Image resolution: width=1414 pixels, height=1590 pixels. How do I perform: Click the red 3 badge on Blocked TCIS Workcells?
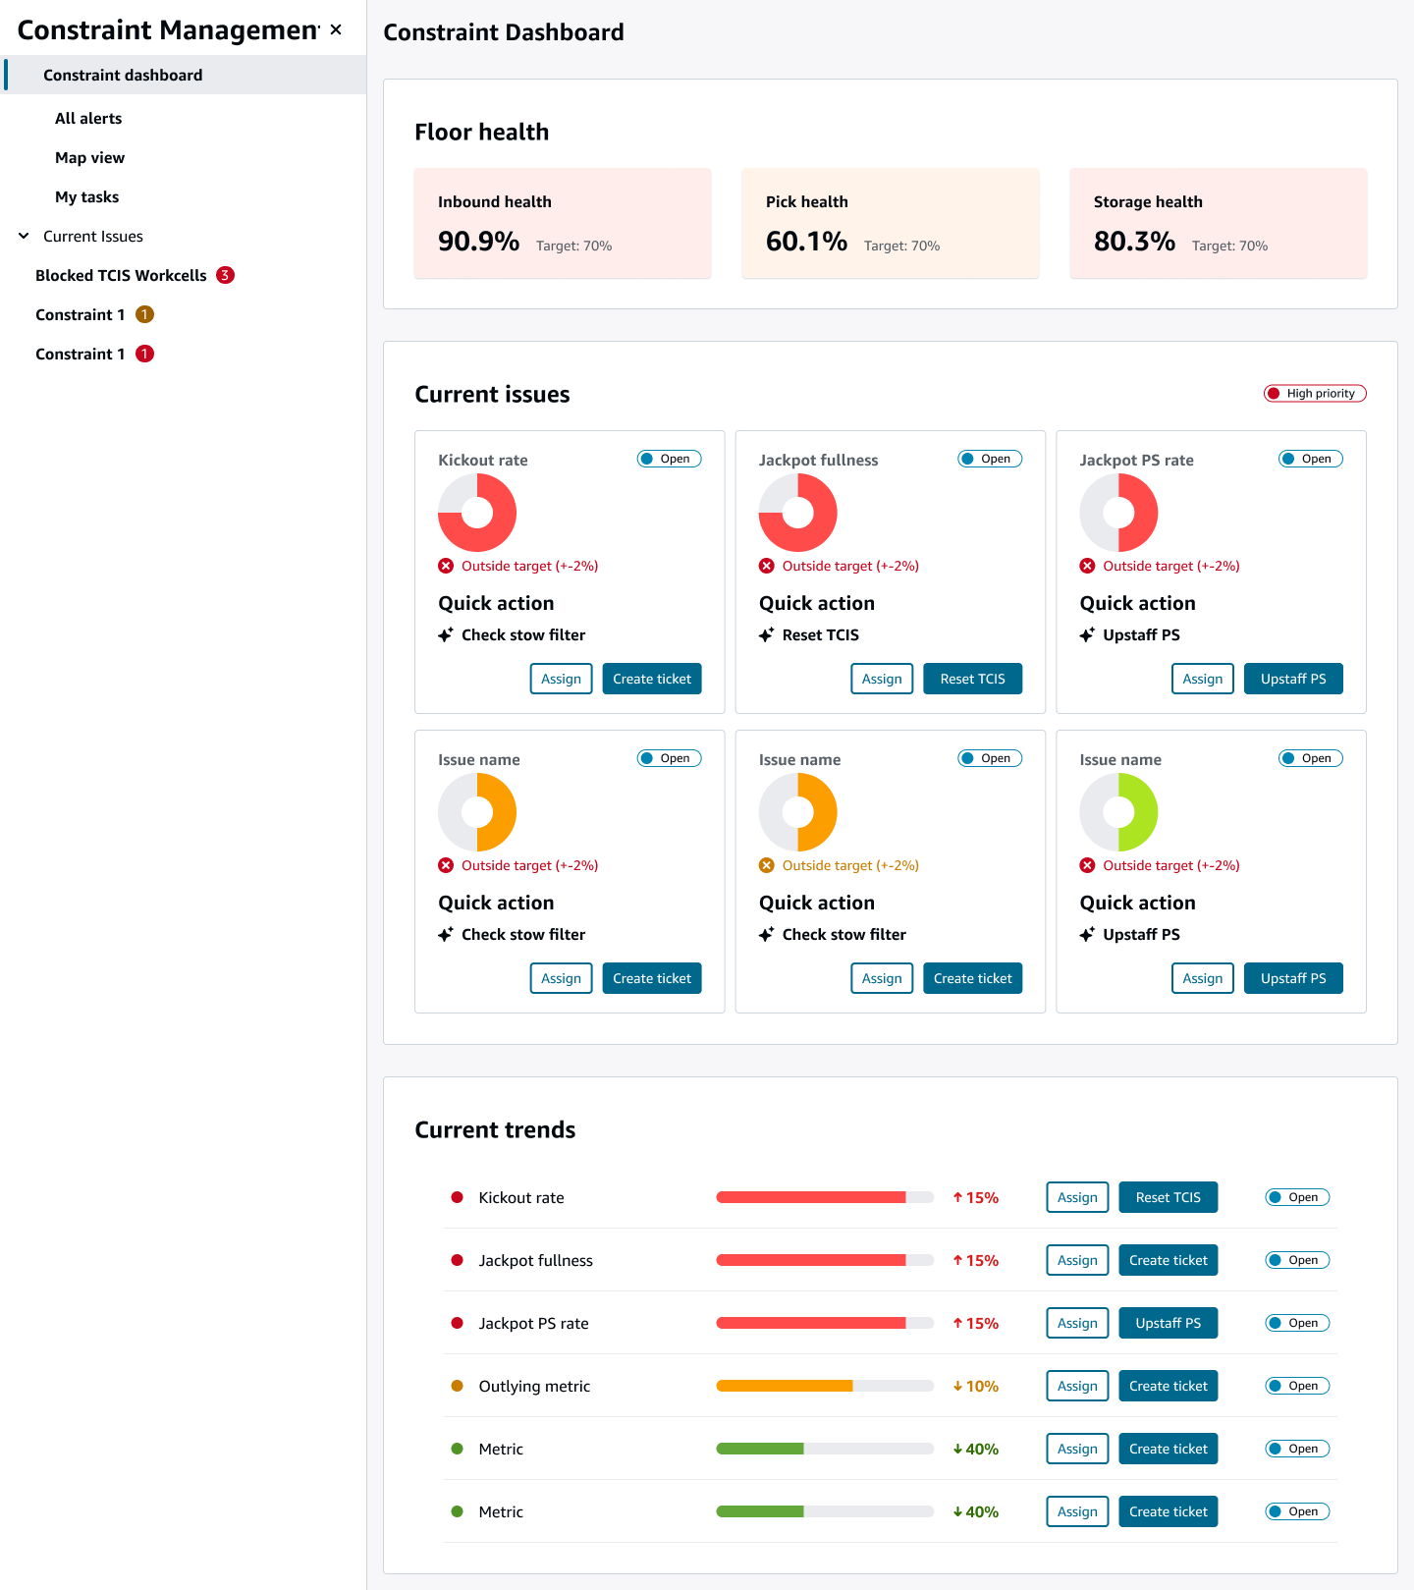[x=225, y=275]
